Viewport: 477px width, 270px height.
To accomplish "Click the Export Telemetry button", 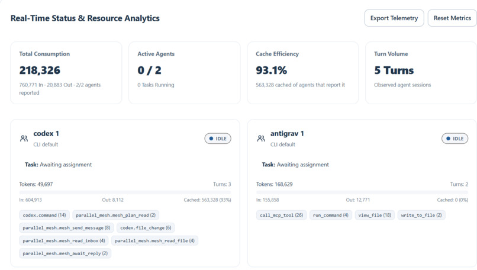I will (x=394, y=18).
